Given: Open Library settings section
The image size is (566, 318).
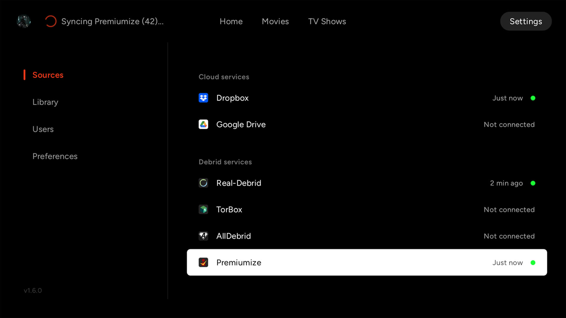Looking at the screenshot, I should pyautogui.click(x=45, y=102).
